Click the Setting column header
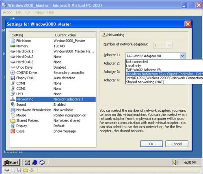Viewport: 203px width, 174px height. coord(31,35)
